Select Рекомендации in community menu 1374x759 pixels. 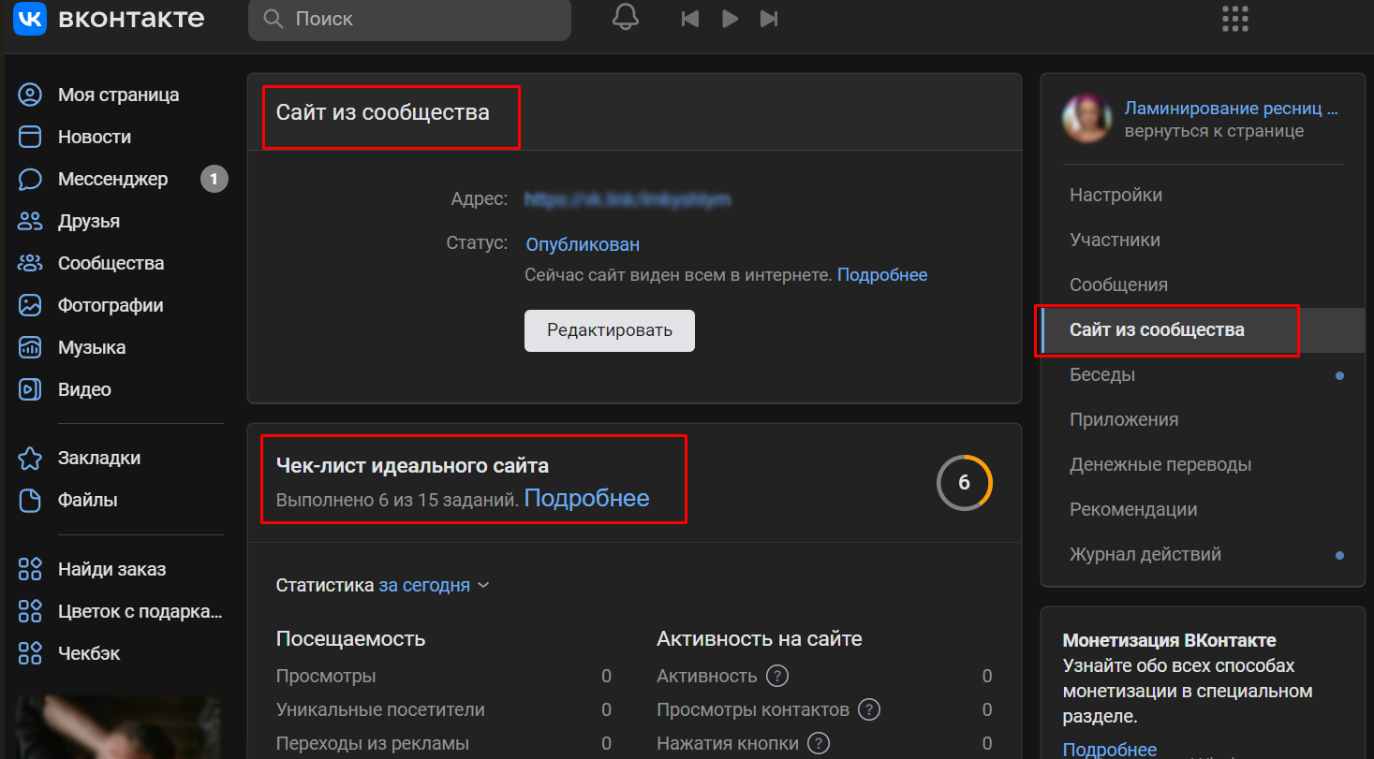[x=1203, y=509]
